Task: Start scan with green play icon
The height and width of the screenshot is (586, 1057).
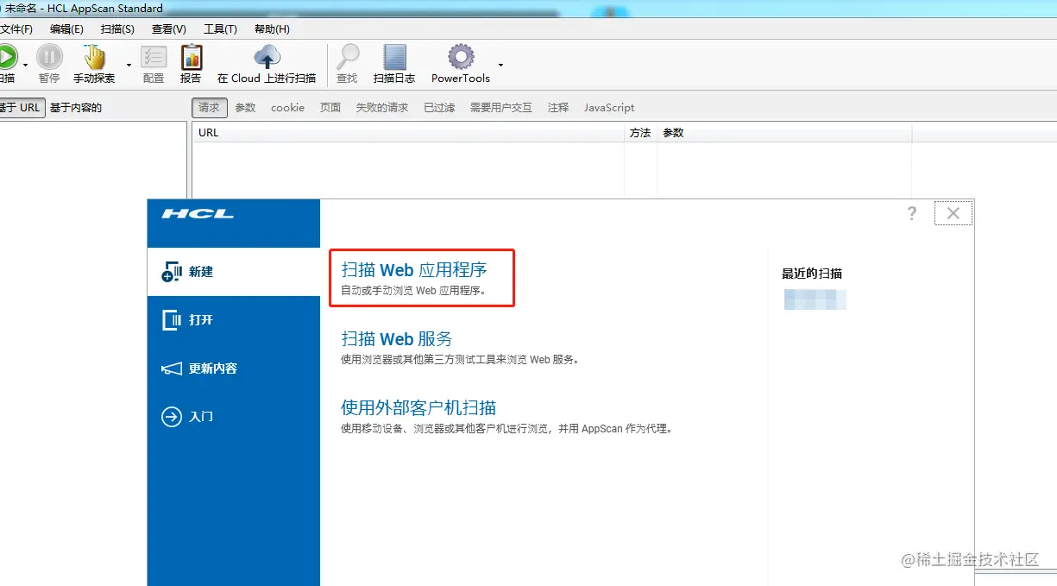Action: point(7,57)
